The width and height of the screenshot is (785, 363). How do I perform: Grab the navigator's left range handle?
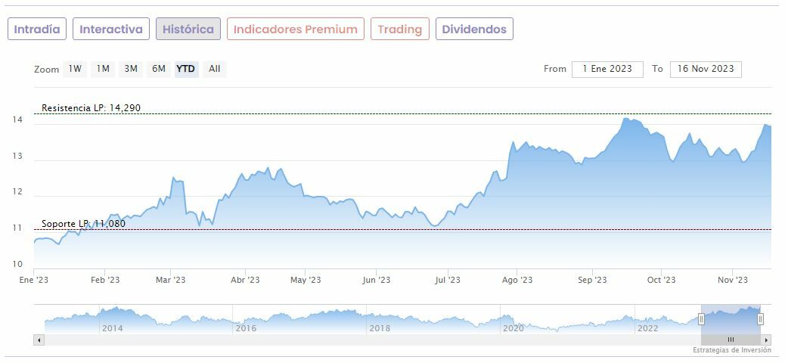tap(701, 319)
